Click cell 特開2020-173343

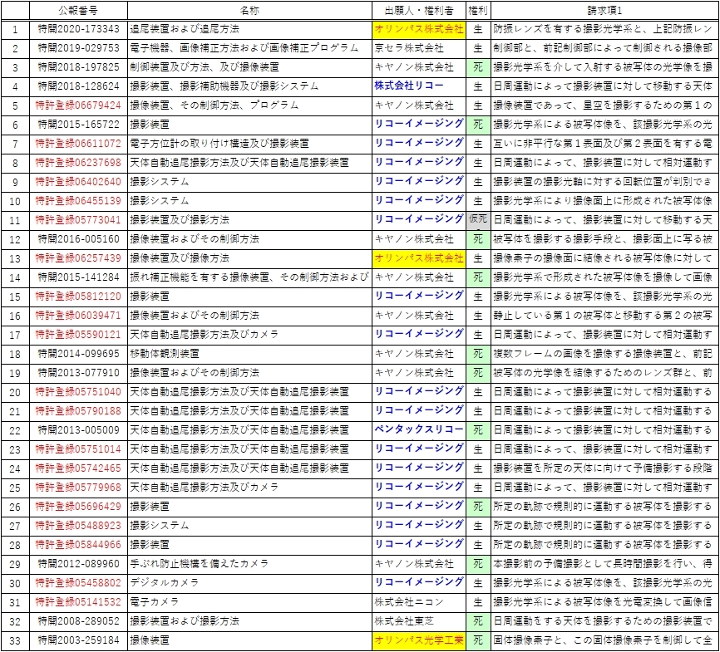[78, 29]
